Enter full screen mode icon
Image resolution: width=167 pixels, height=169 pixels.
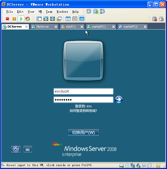[x=53, y=19]
